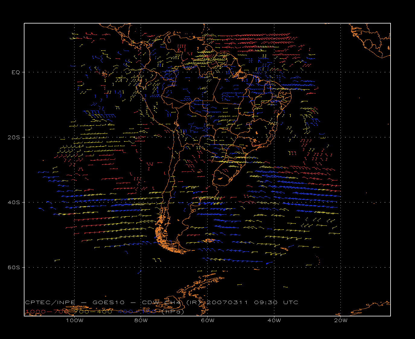Click the 20W longitude label
Image resolution: width=415 pixels, height=339 pixels.
pyautogui.click(x=341, y=320)
